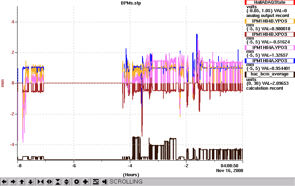Click the -4 tick label on the hours axis

click(x=130, y=166)
